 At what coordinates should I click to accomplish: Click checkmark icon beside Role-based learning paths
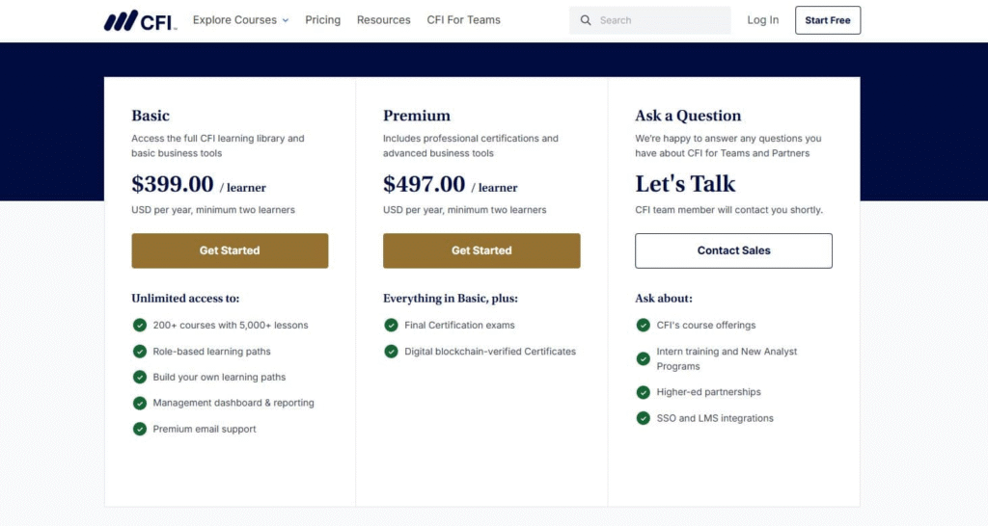click(139, 351)
